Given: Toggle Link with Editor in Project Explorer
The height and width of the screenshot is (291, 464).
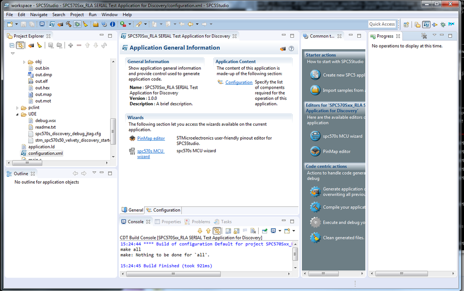Looking at the screenshot, I should tap(20, 45).
